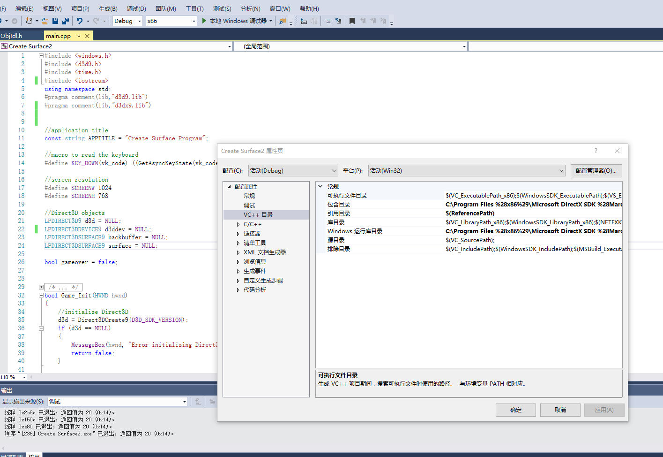663x457 pixels.
Task: Expand the XML 文档生成器 tree node
Action: click(238, 252)
